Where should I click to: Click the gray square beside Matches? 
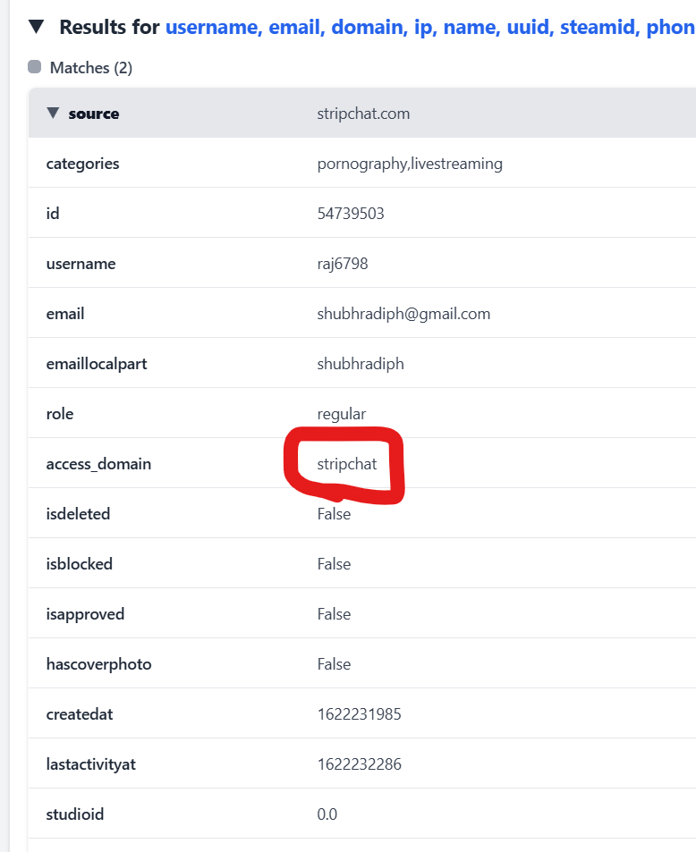pyautogui.click(x=35, y=67)
